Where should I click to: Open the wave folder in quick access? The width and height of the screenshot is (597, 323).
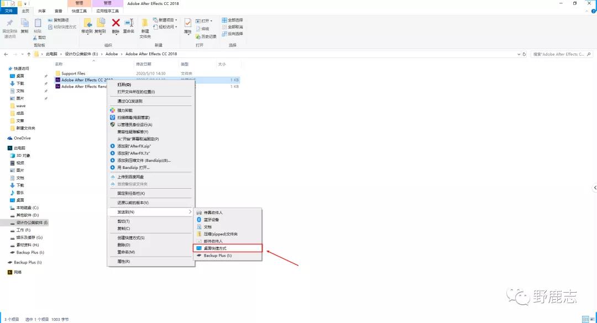pyautogui.click(x=20, y=106)
